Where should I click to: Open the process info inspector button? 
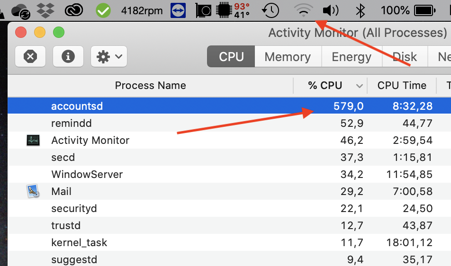[x=68, y=57]
